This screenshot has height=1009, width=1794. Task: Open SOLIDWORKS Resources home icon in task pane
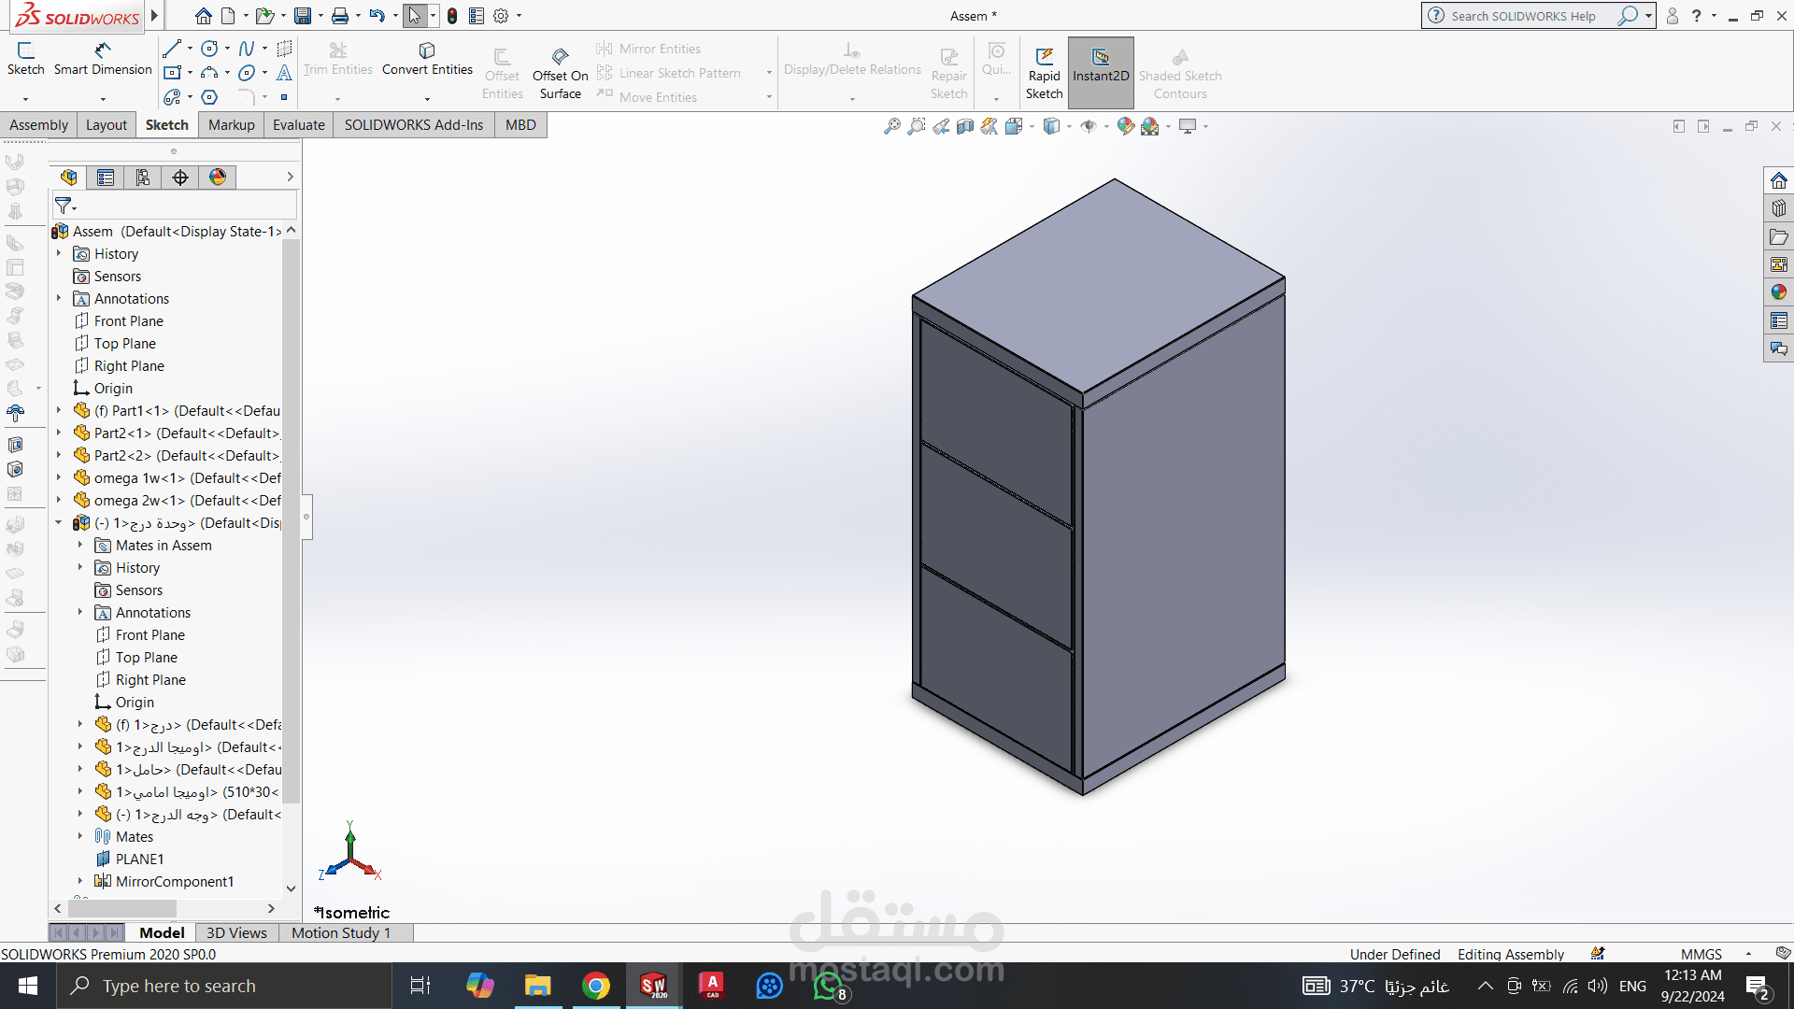tap(1778, 180)
